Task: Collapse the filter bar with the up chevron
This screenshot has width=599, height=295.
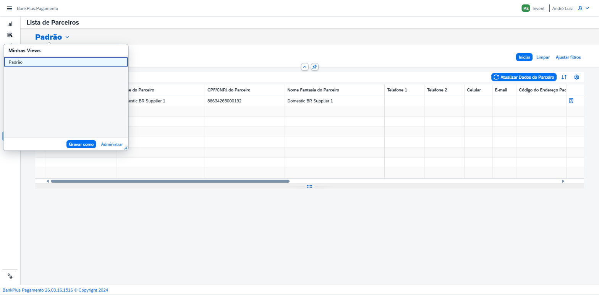Action: point(305,67)
